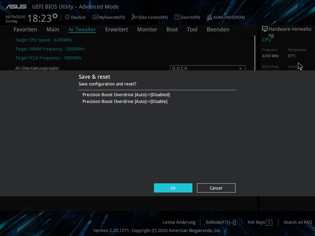The image size is (315, 236).
Task: Switch to the Main tab
Action: coord(53,29)
